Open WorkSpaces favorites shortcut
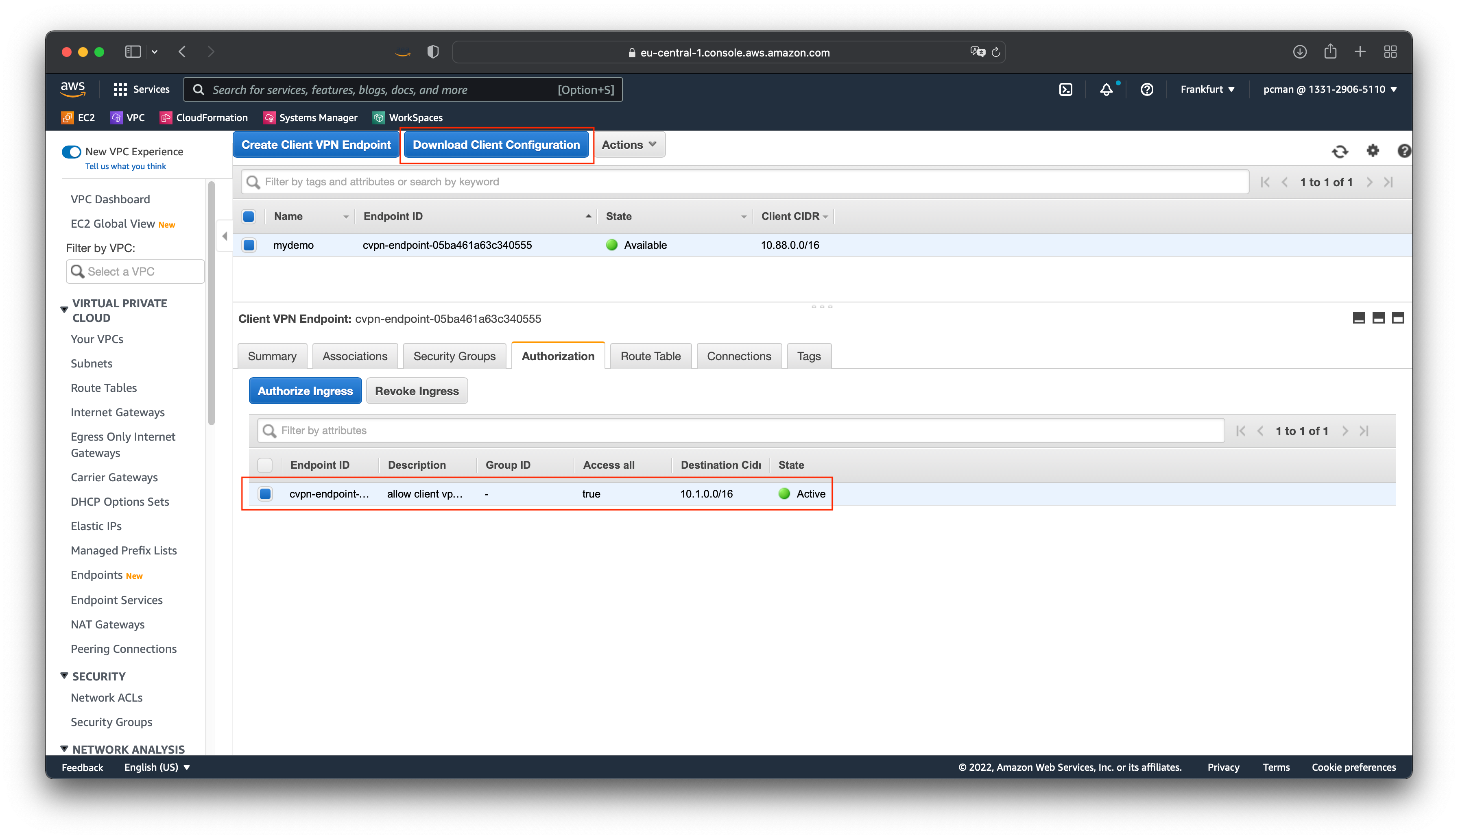Screen dimensions: 1458x839 click(x=408, y=117)
